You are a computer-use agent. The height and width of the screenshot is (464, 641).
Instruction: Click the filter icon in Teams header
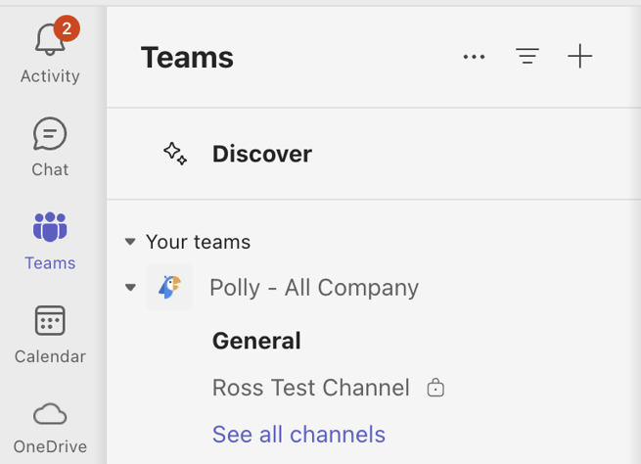pos(527,56)
